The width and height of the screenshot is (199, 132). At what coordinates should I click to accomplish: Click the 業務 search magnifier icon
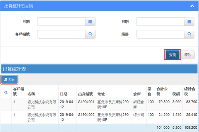[x=189, y=34]
